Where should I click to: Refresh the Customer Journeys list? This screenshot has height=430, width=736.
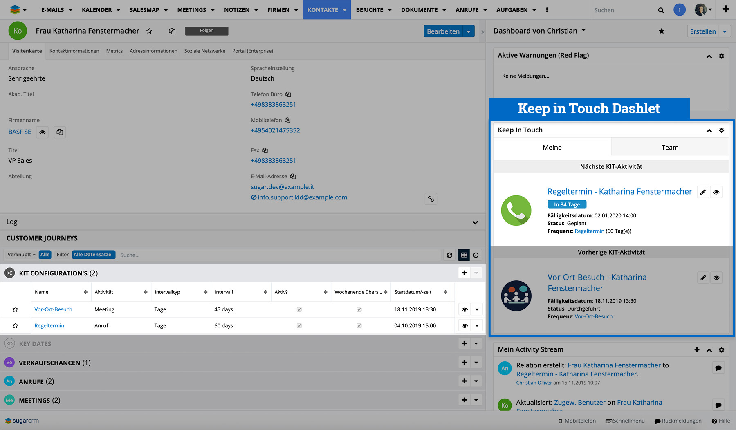click(449, 255)
